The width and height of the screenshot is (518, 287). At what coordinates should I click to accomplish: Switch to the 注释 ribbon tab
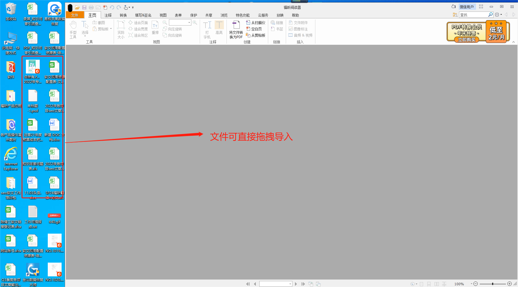[x=108, y=15]
